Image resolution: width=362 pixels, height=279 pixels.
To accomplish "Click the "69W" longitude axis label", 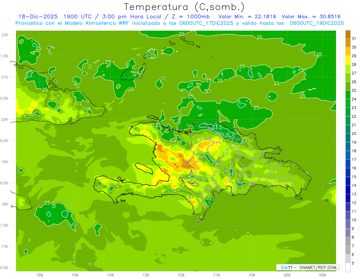I will [x=287, y=275].
